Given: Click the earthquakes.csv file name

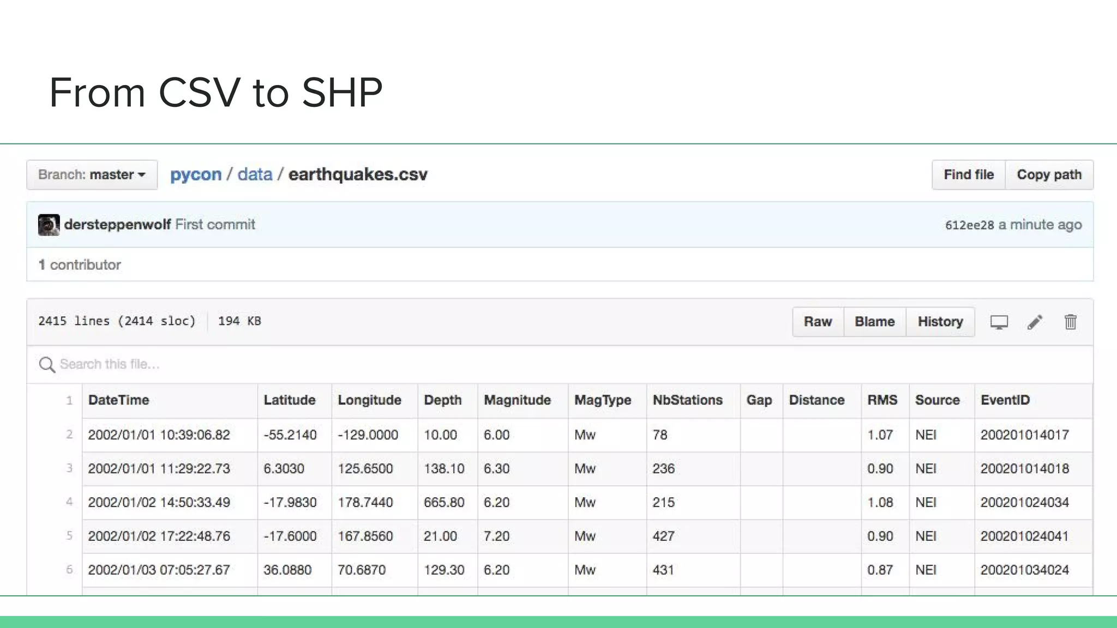Looking at the screenshot, I should tap(358, 174).
